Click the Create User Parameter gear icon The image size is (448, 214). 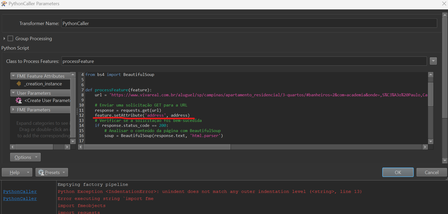[19, 100]
